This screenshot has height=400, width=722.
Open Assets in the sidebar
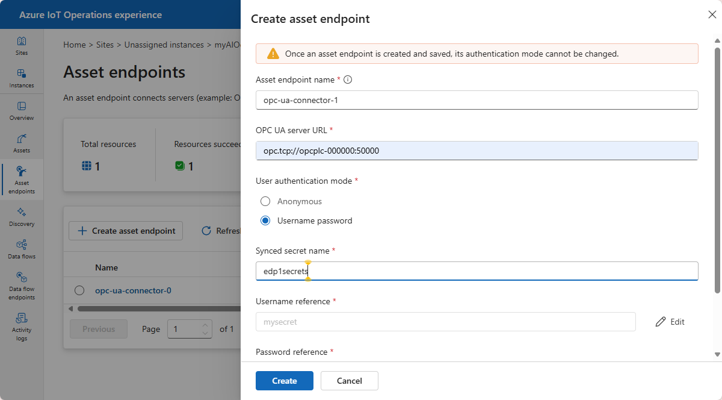pyautogui.click(x=22, y=143)
